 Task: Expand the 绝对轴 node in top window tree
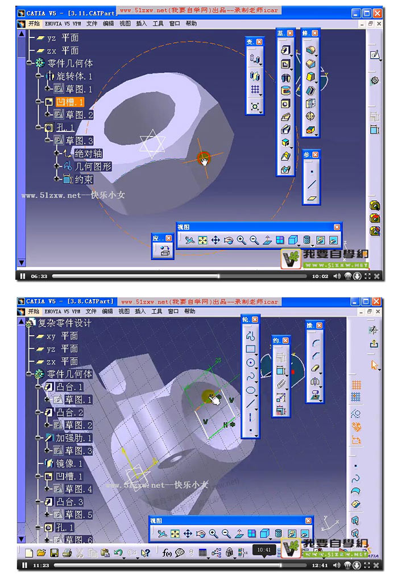(56, 153)
